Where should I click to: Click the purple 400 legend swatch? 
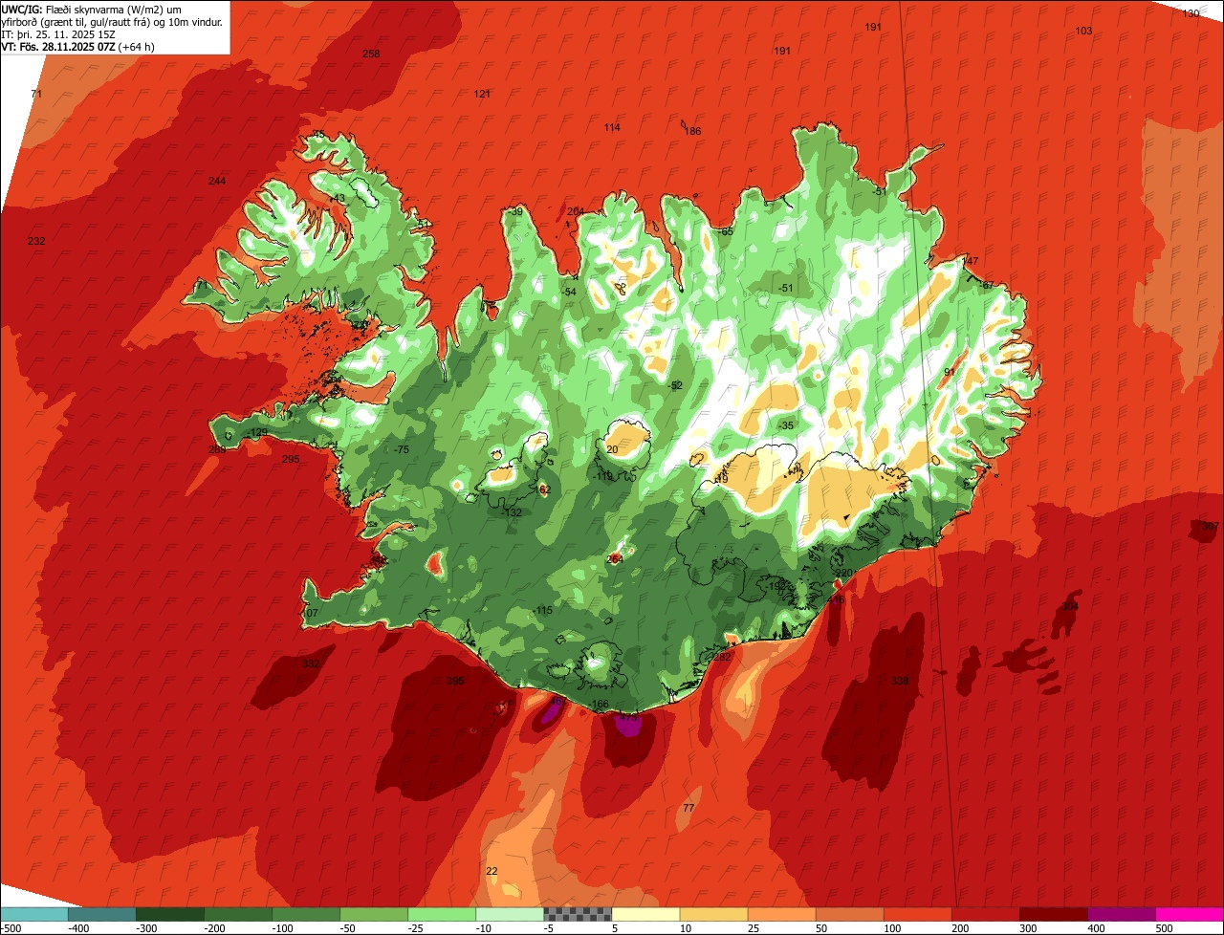1121,914
